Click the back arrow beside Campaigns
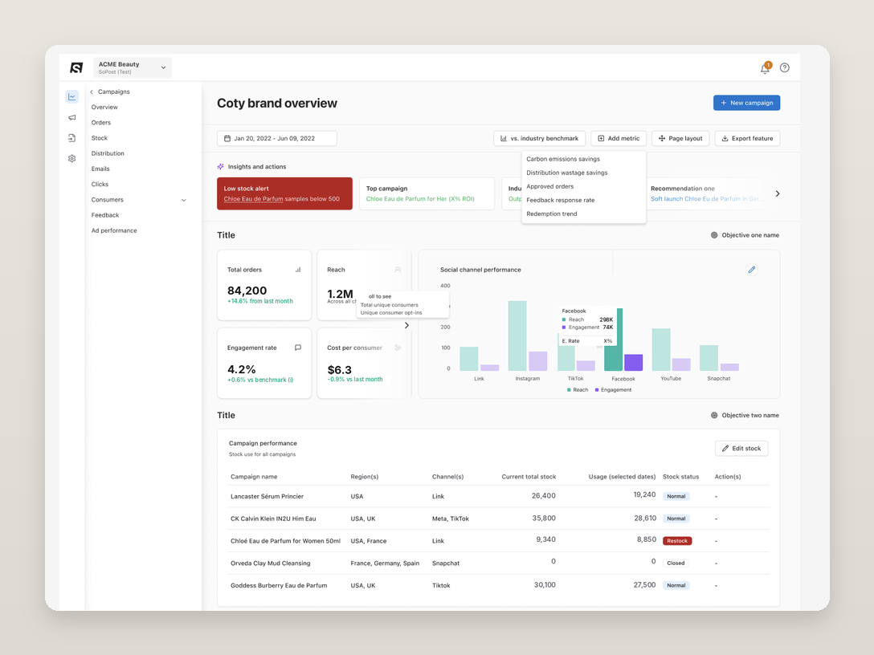 (92, 92)
